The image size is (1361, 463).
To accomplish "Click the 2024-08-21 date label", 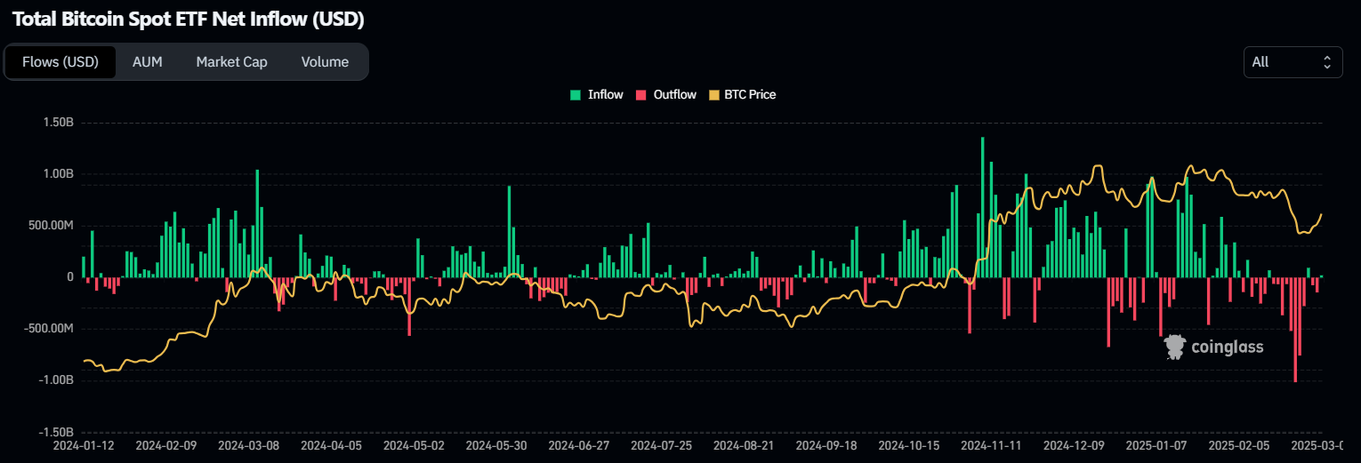I will [744, 444].
